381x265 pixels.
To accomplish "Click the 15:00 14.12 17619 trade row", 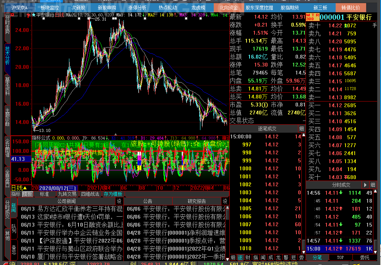I will (x=339, y=249).
